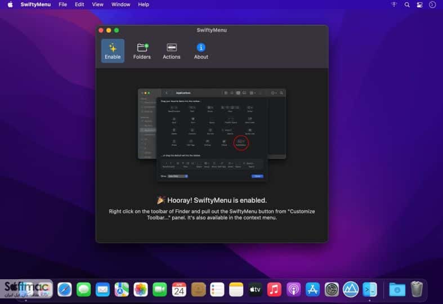Image resolution: width=443 pixels, height=304 pixels.
Task: Open the terminal prompt app icon in Dock
Action: (x=370, y=289)
